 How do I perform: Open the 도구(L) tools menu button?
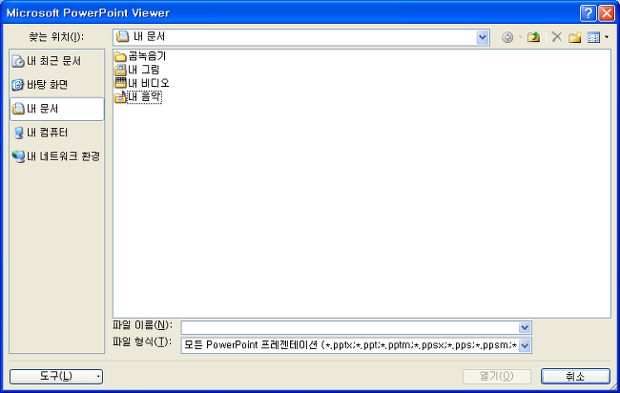[56, 377]
